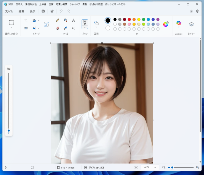This screenshot has height=175, width=204.
Task: Choose the Text tool
Action: 74,20
